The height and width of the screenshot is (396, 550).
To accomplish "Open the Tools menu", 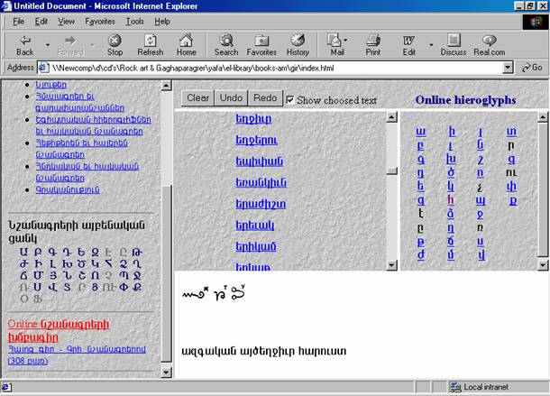I will (134, 21).
